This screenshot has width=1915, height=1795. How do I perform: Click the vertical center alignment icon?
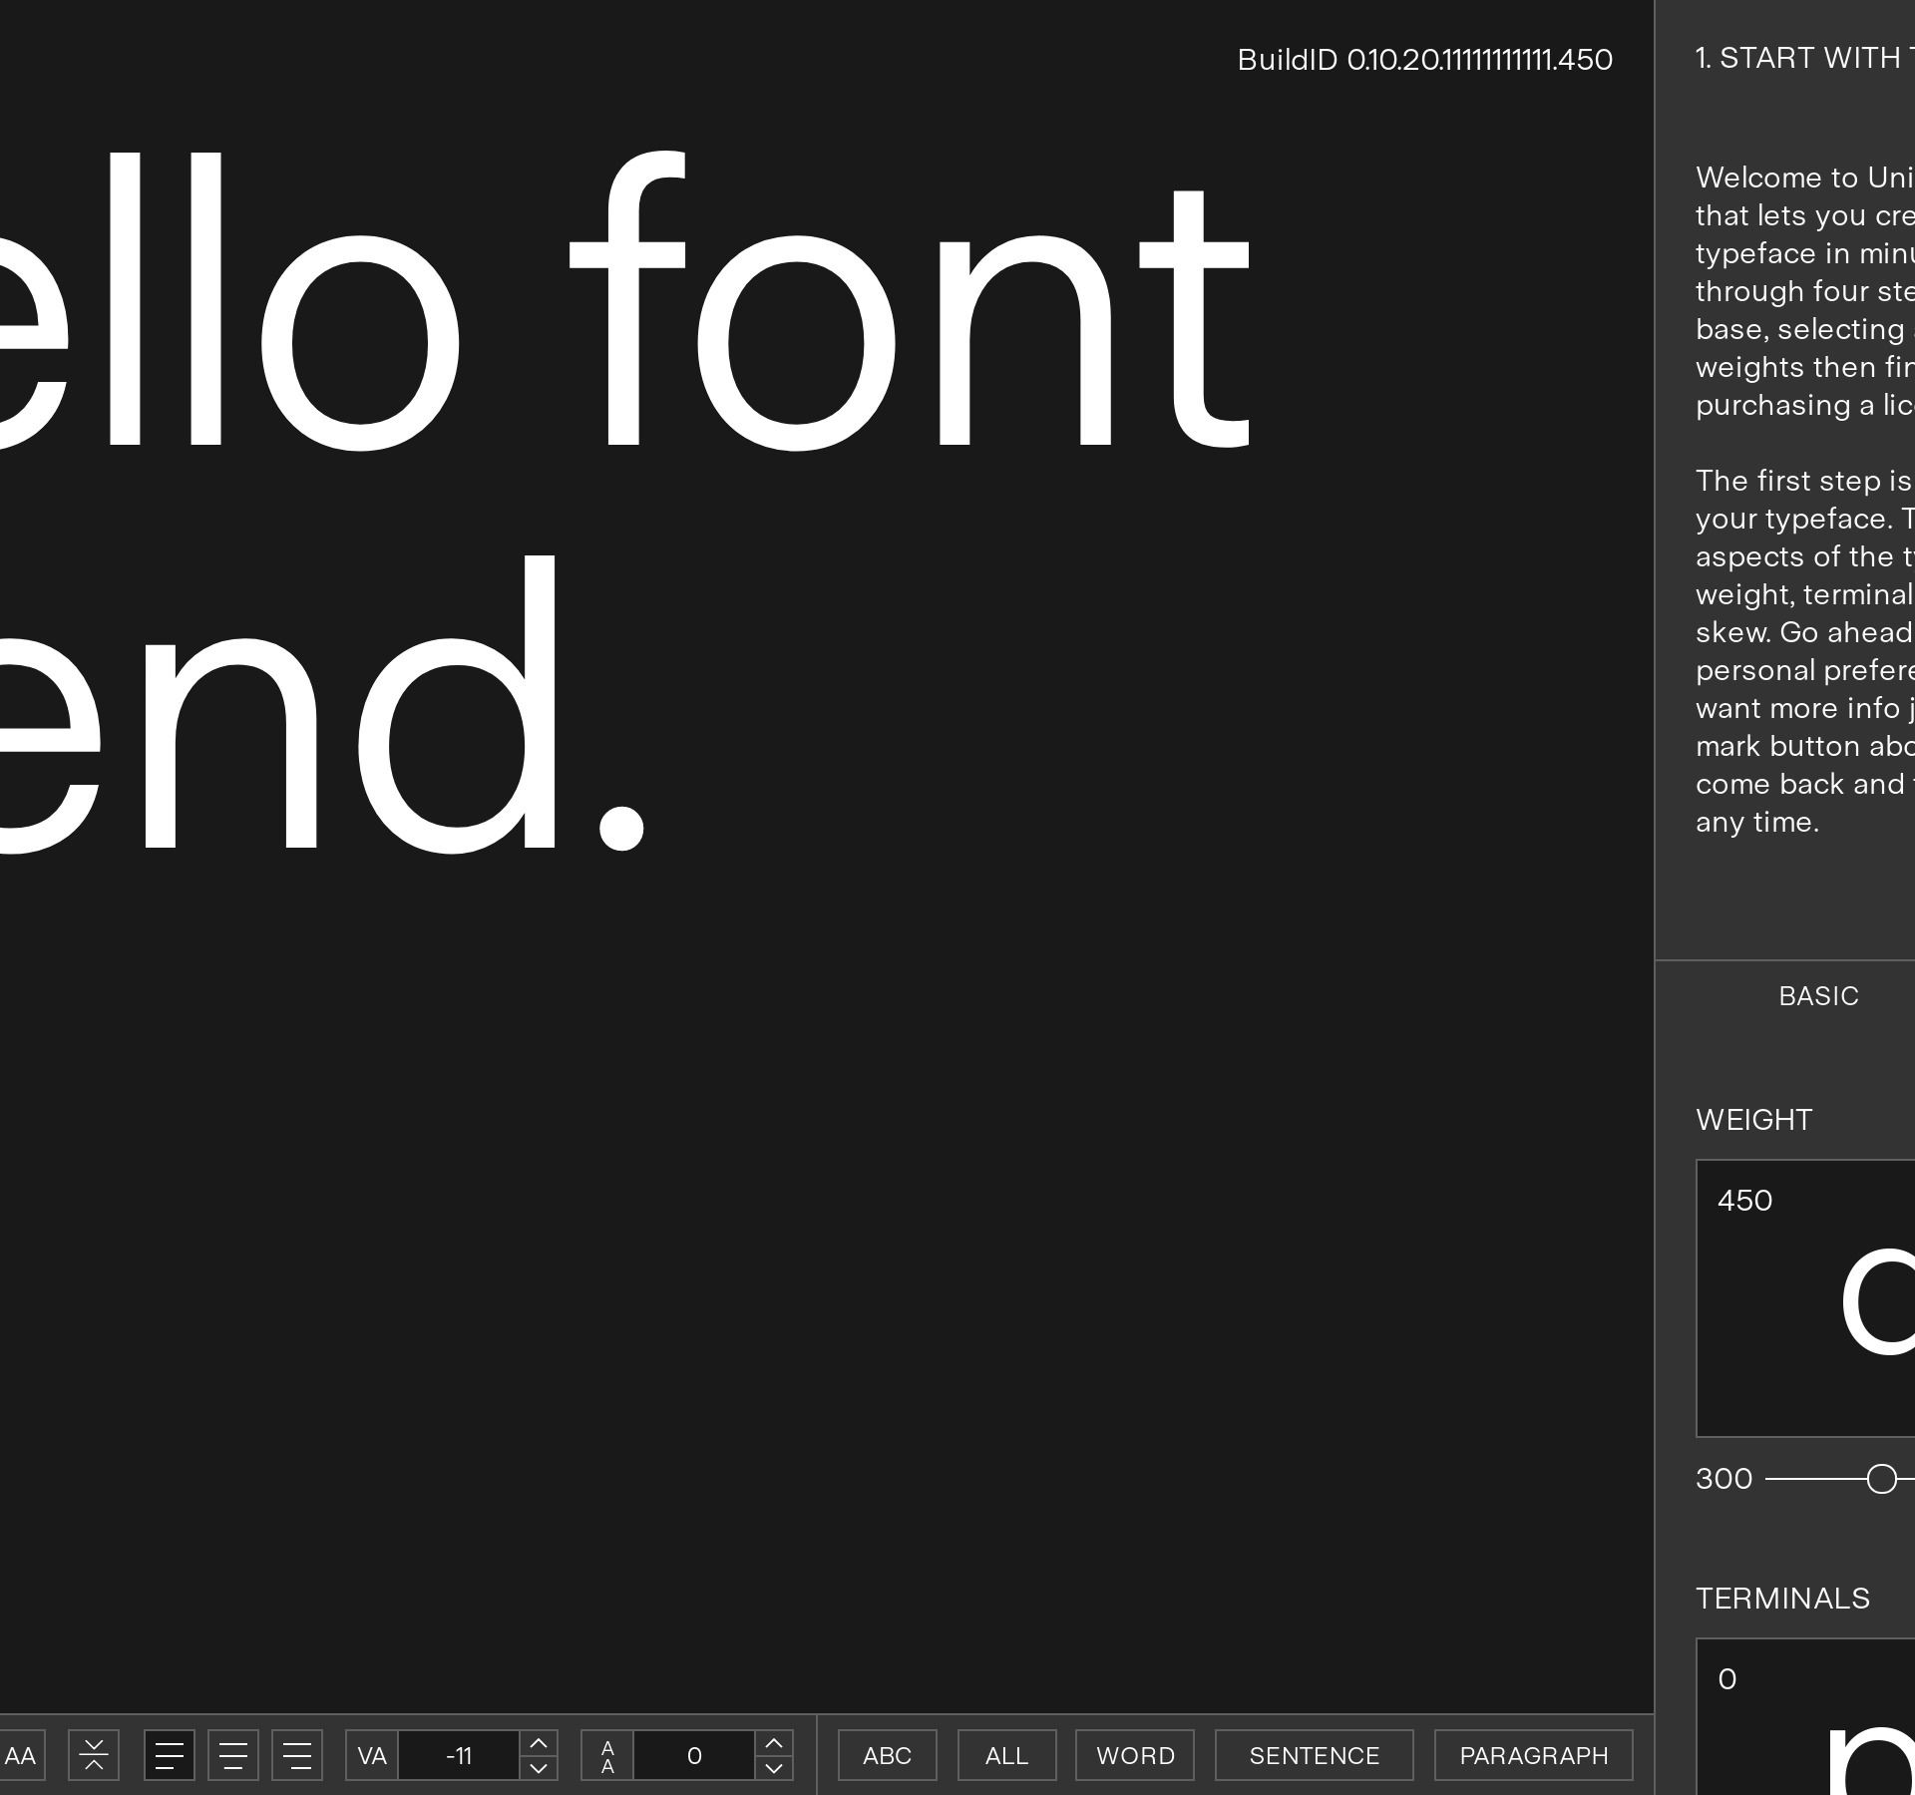pos(94,1755)
